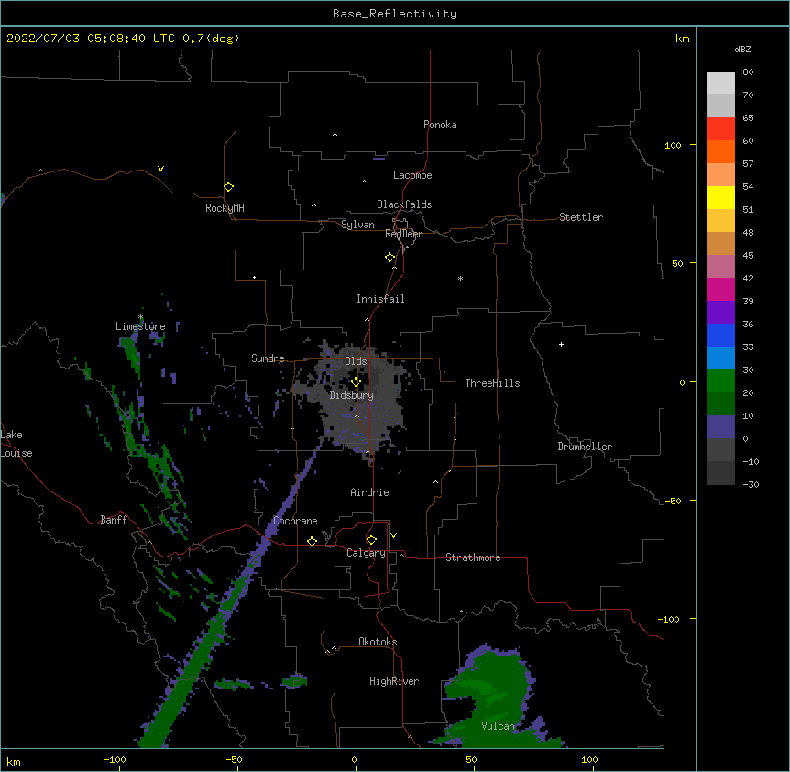Click the RockyMH label
This screenshot has width=790, height=772.
pos(225,208)
